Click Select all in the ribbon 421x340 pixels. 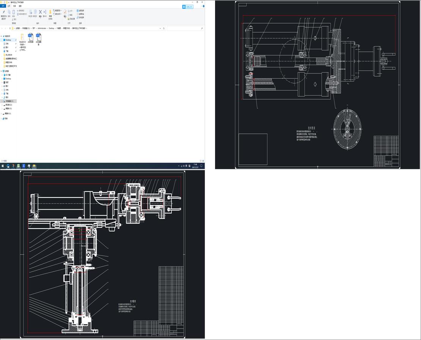(x=80, y=11)
